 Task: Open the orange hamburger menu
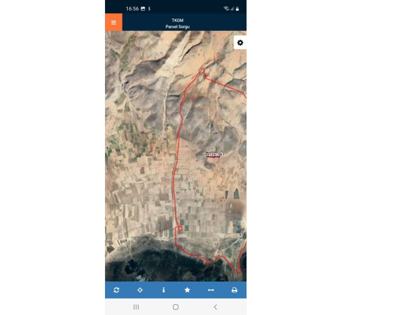point(114,22)
